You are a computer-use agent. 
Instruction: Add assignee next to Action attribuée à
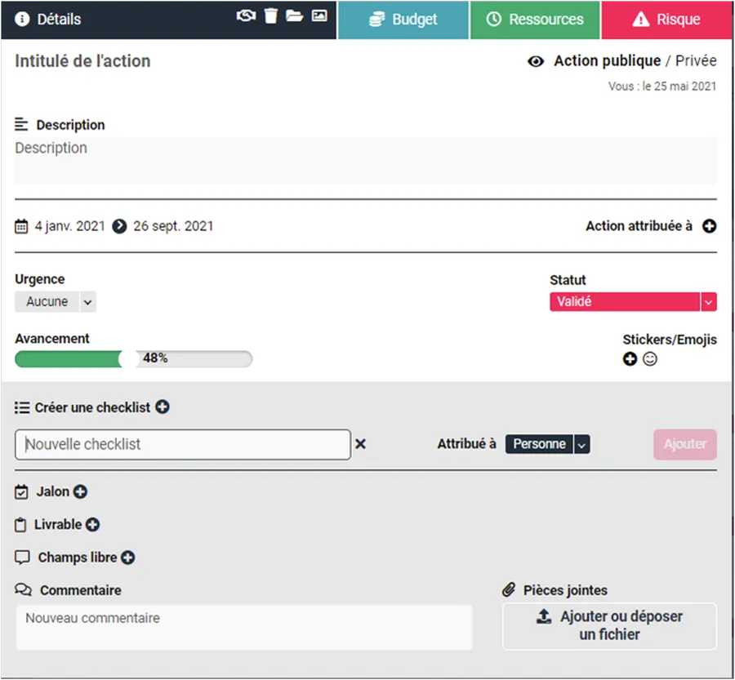tap(710, 226)
